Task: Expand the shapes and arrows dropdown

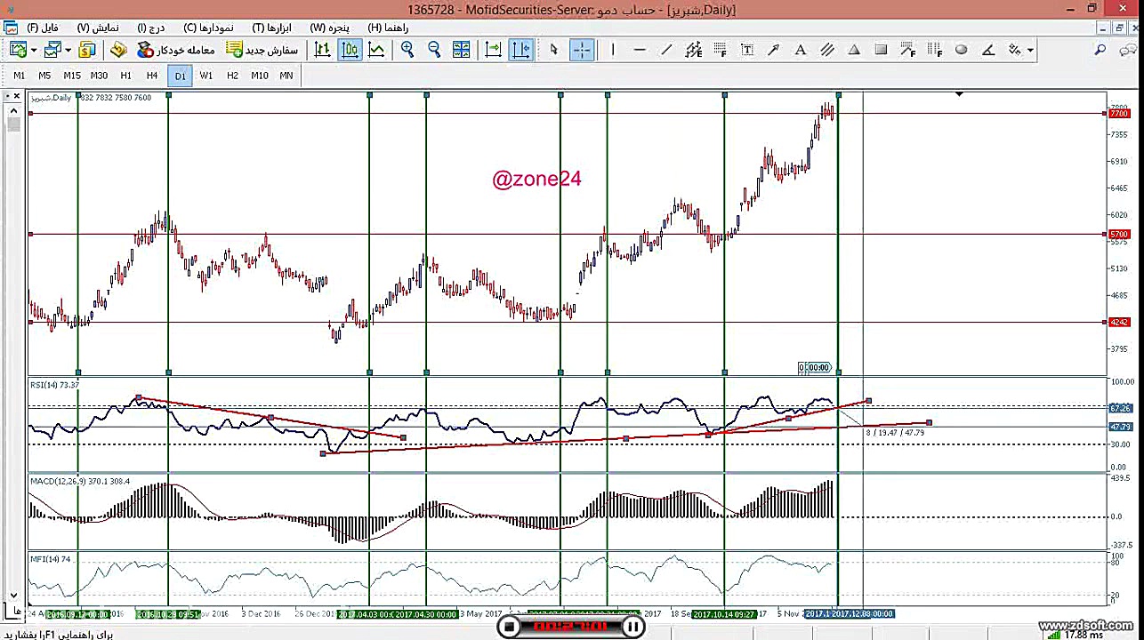Action: pyautogui.click(x=1030, y=51)
